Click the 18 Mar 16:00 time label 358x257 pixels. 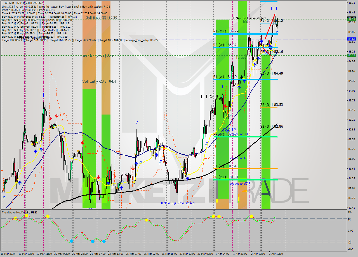27,254
